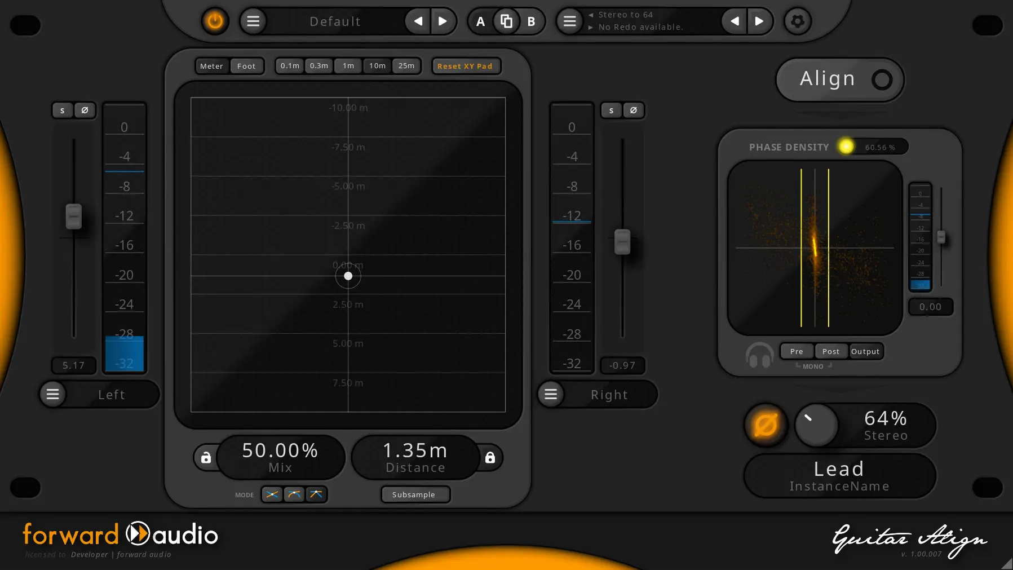Open the undo history menu

pos(569,21)
